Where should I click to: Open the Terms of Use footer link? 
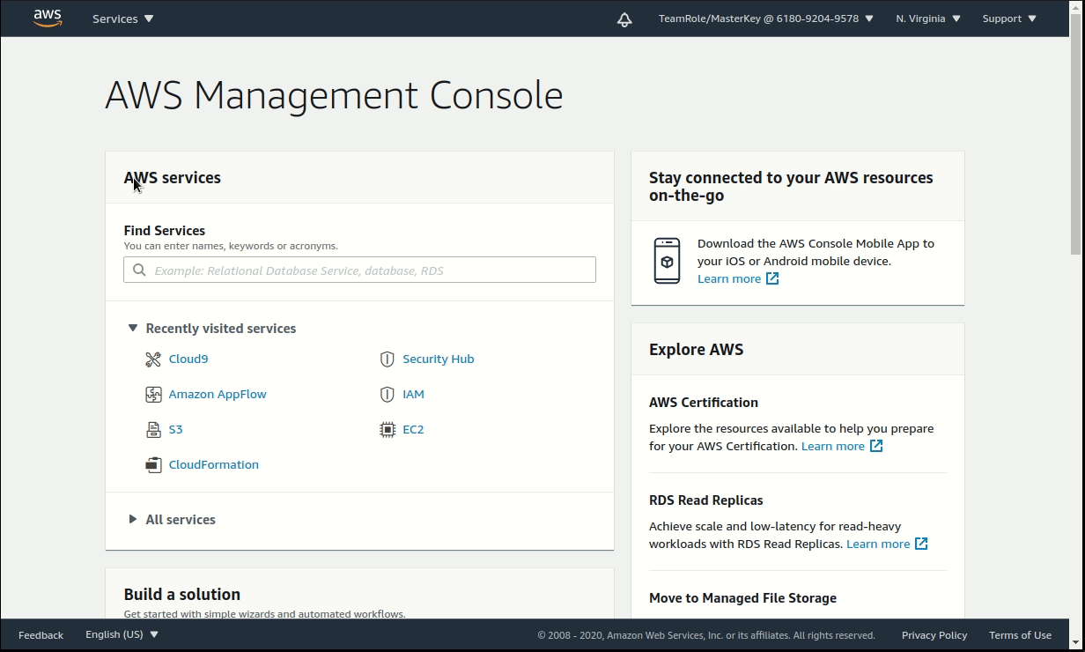(1020, 635)
